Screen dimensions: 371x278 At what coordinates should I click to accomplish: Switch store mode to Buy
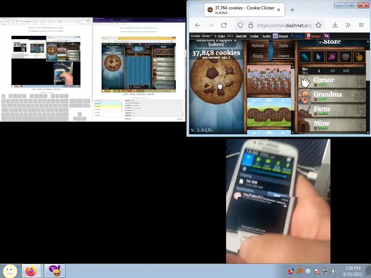click(305, 69)
